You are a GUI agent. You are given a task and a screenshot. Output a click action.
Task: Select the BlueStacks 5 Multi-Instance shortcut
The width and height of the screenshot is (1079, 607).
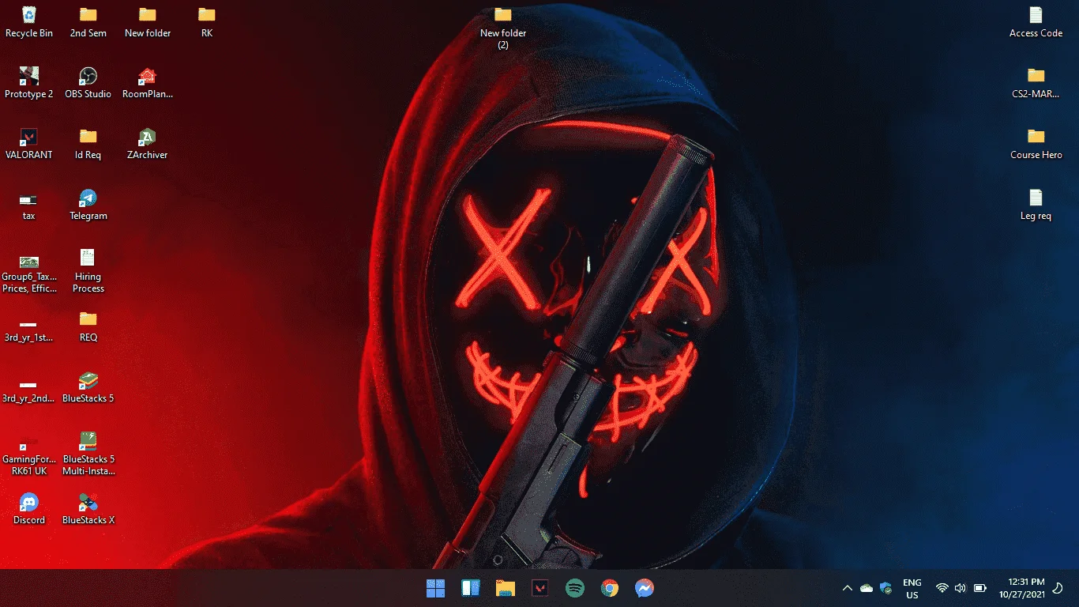88,454
